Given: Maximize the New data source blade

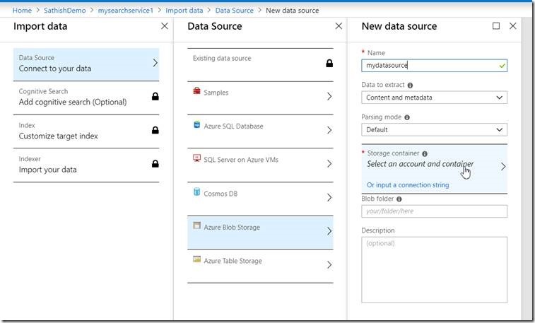Looking at the screenshot, I should (496, 26).
